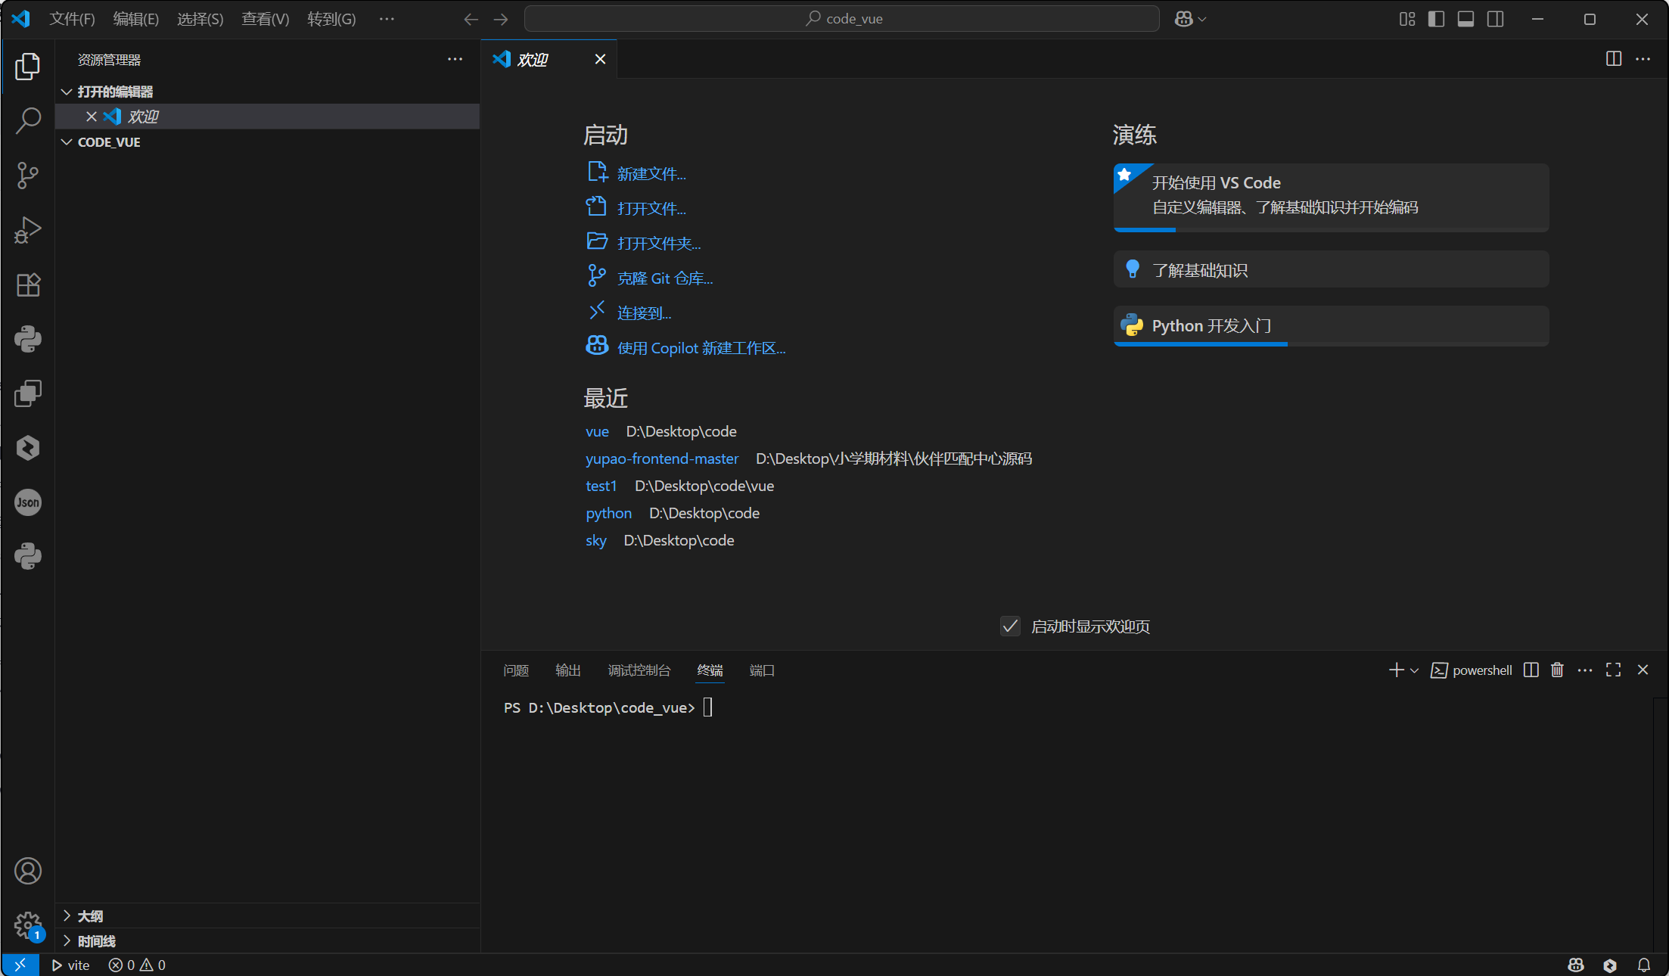Click inside the top search box

pyautogui.click(x=840, y=18)
